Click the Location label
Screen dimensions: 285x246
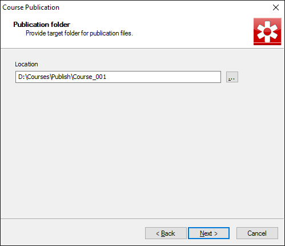(x=26, y=64)
